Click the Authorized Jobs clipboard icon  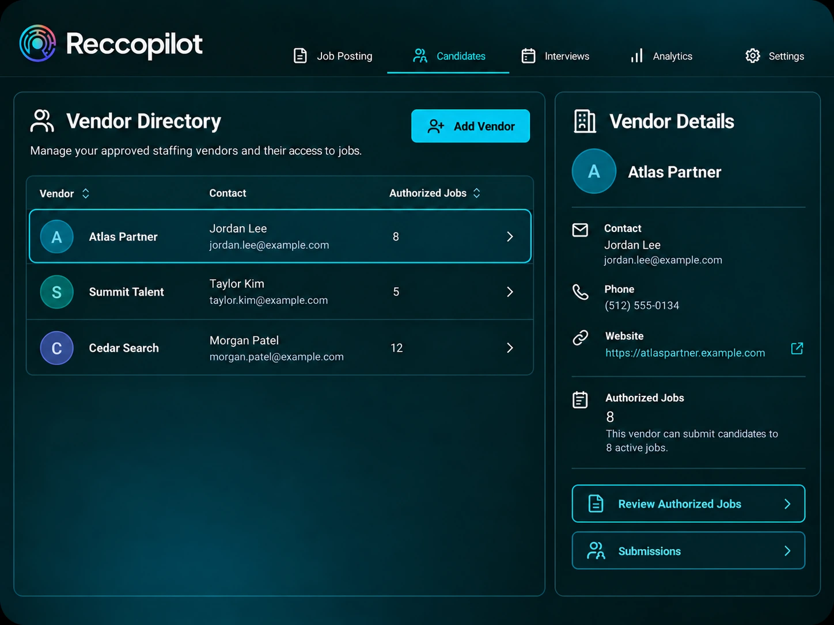point(580,399)
